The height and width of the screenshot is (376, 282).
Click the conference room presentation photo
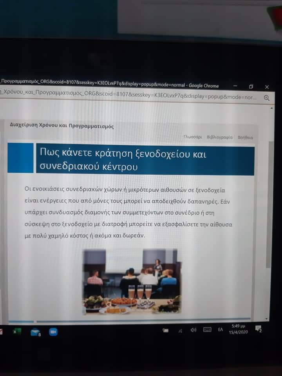pyautogui.click(x=132, y=281)
